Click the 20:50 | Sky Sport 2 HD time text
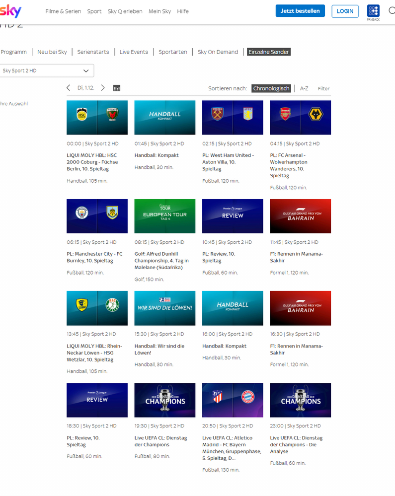This screenshot has height=496, width=395. pos(228,426)
